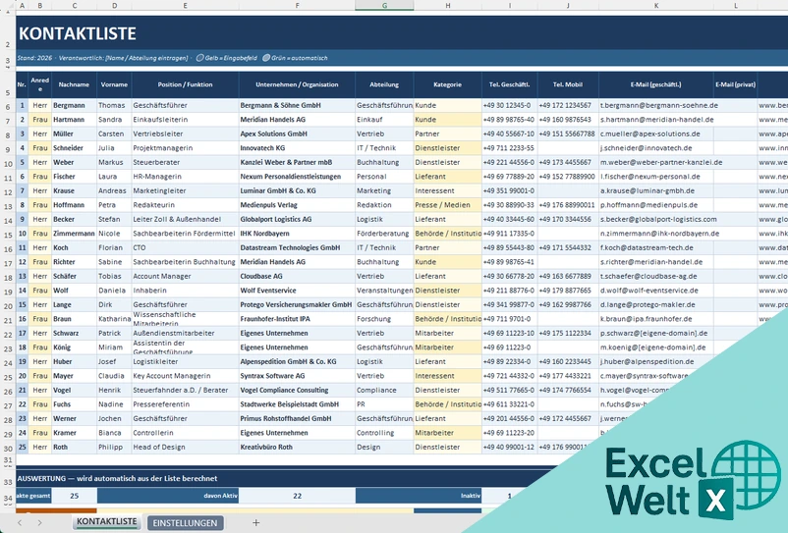The height and width of the screenshot is (533, 788).
Task: Select the Apex Solutions GmbH cell
Action: 297,134
